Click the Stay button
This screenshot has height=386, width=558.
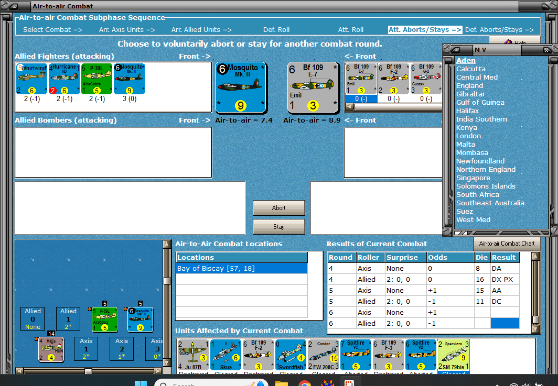pyautogui.click(x=278, y=227)
